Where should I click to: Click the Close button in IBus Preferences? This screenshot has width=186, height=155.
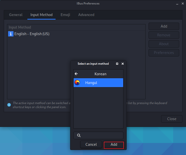172,119
